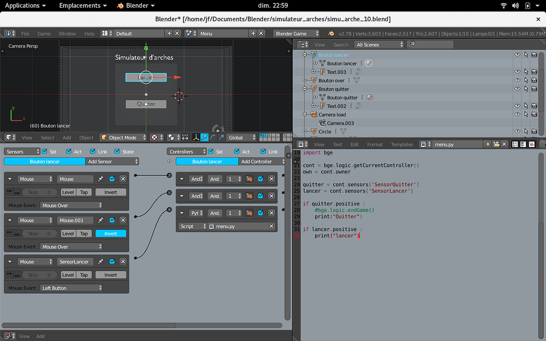Open the Templates menu in text editor
The image size is (546, 341).
402,144
